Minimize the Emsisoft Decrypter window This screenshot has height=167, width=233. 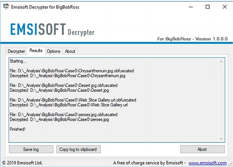point(191,7)
